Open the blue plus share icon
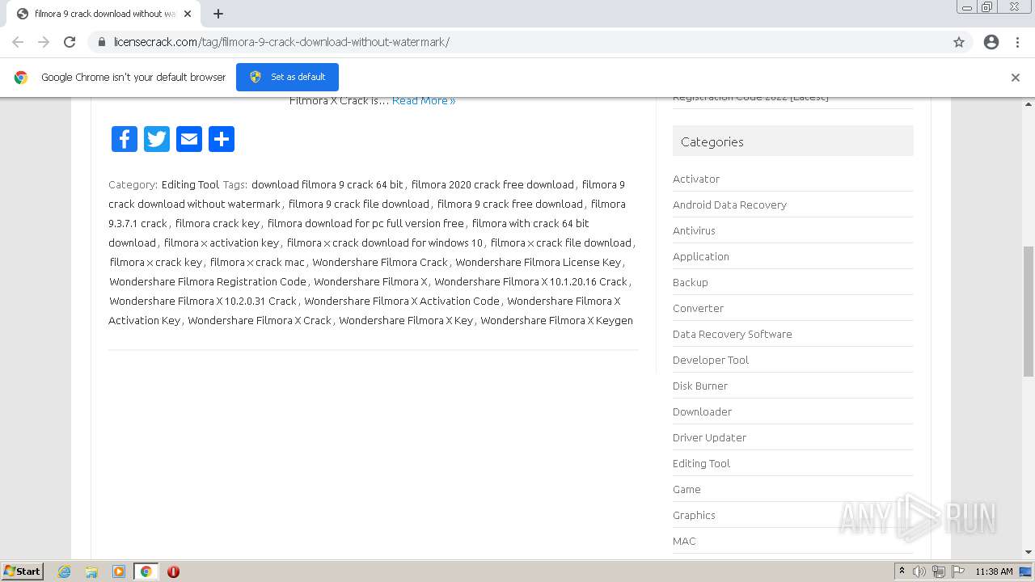 coord(222,139)
